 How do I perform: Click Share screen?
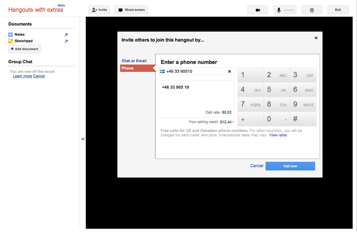[x=131, y=10]
